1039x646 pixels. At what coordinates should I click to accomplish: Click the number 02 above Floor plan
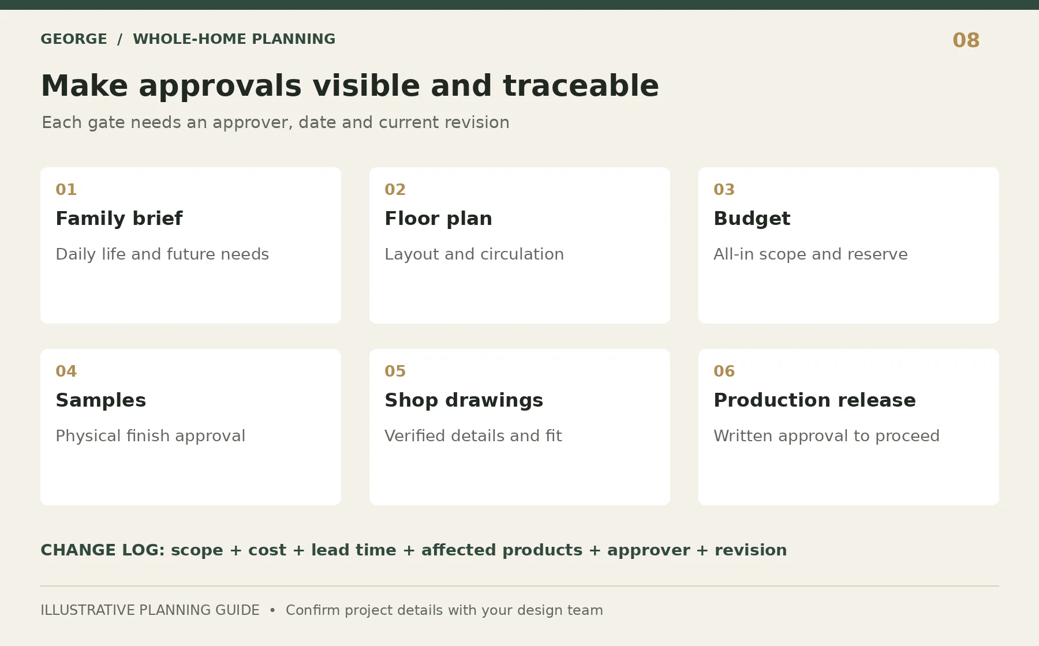click(x=395, y=190)
